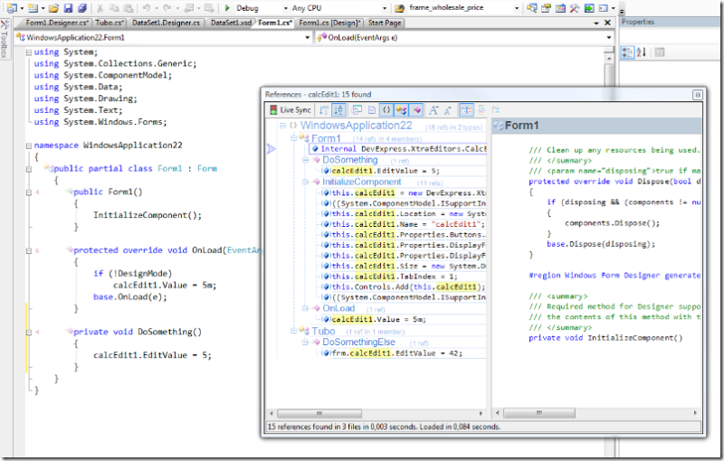Toggle the code preview pane layout button

466,109
